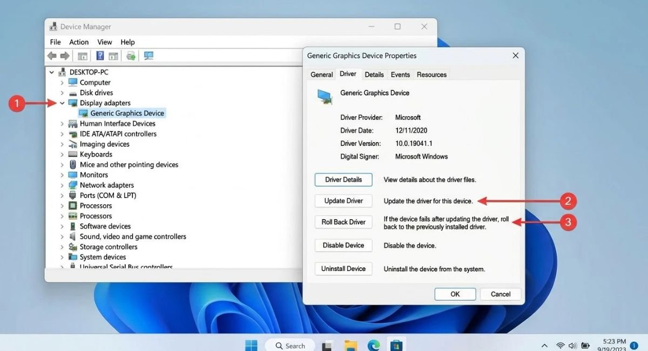Viewport: 648px width, 351px height.
Task: Click the blue question mark Help toolbar icon
Action: [100, 56]
